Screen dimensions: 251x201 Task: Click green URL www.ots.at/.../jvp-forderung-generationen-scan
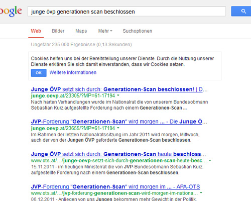[x=114, y=193]
